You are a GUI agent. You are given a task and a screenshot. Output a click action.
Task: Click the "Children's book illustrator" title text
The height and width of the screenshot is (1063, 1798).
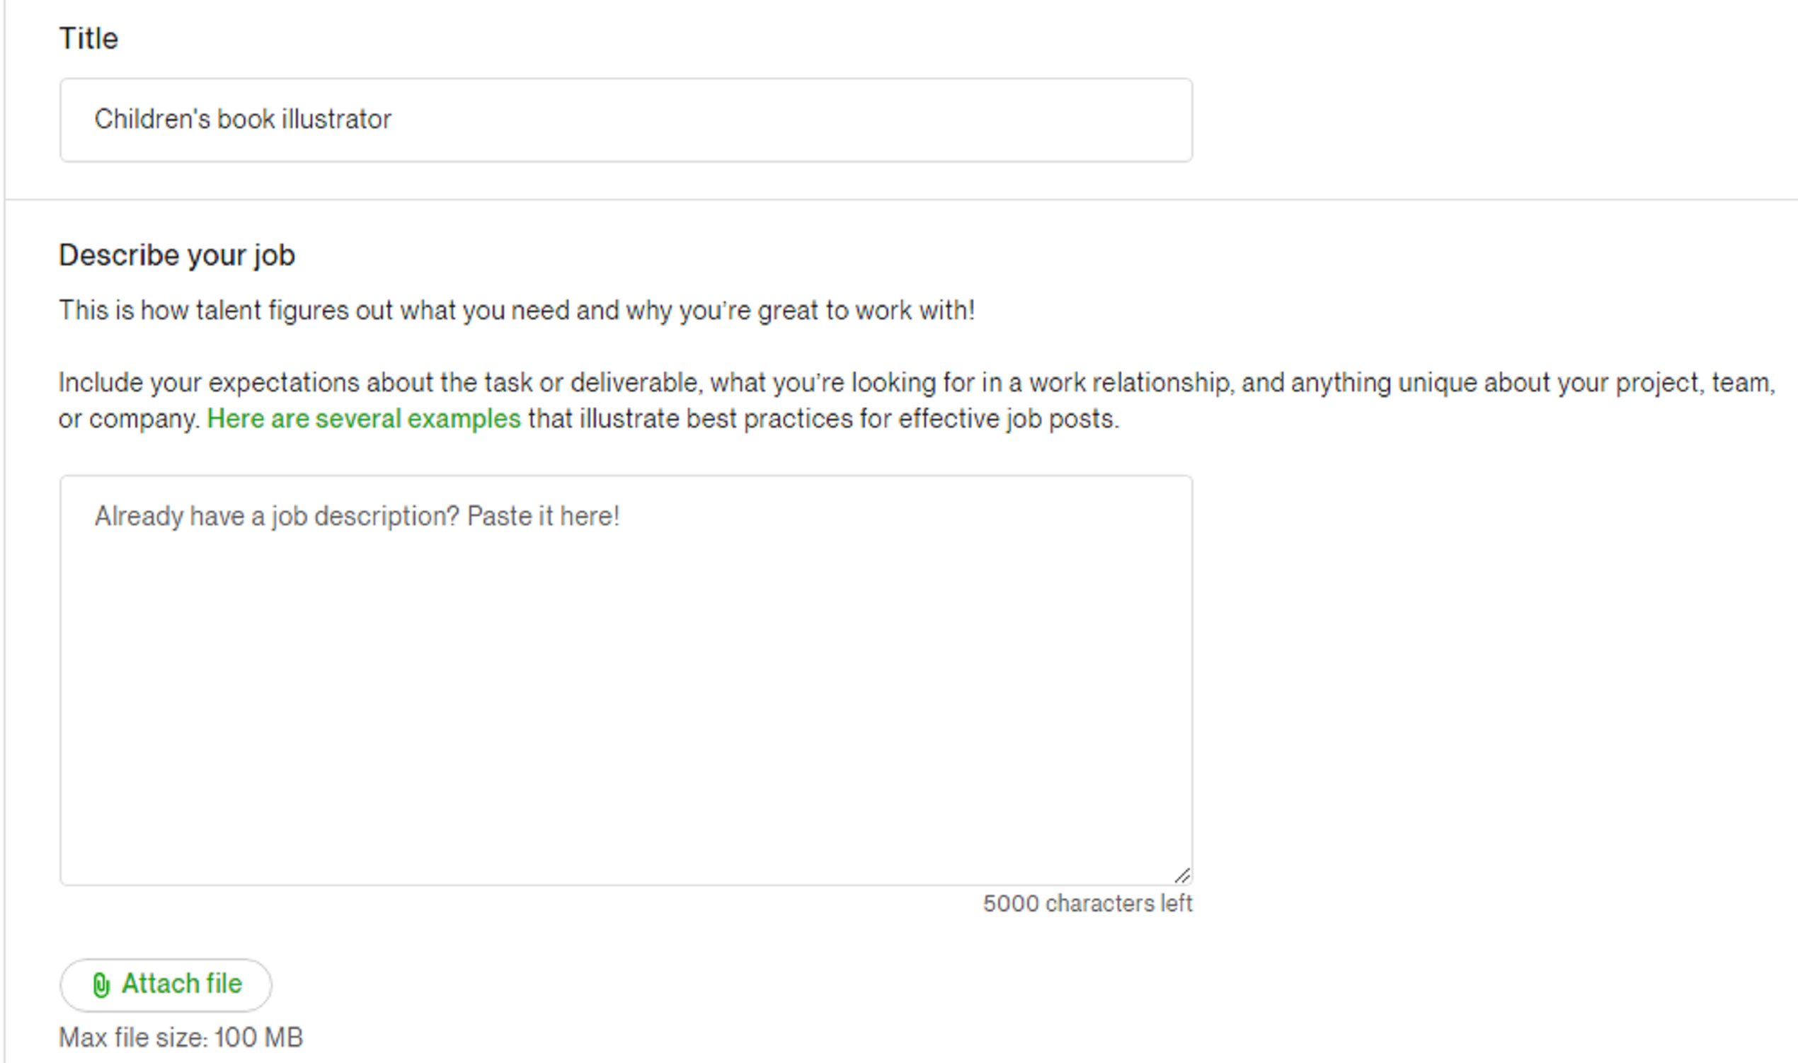243,120
